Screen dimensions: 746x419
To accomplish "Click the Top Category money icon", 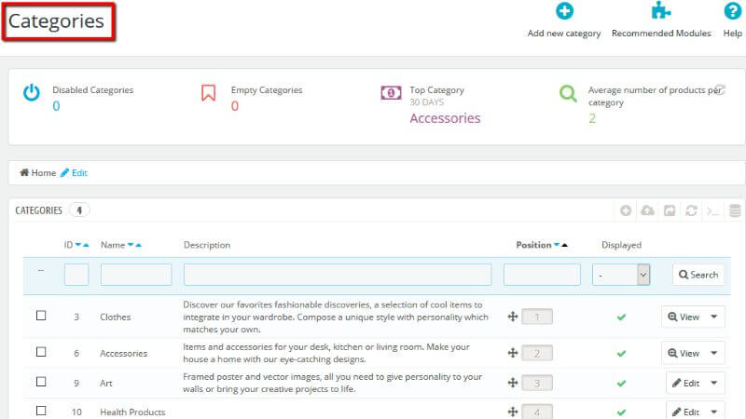I will [x=391, y=92].
